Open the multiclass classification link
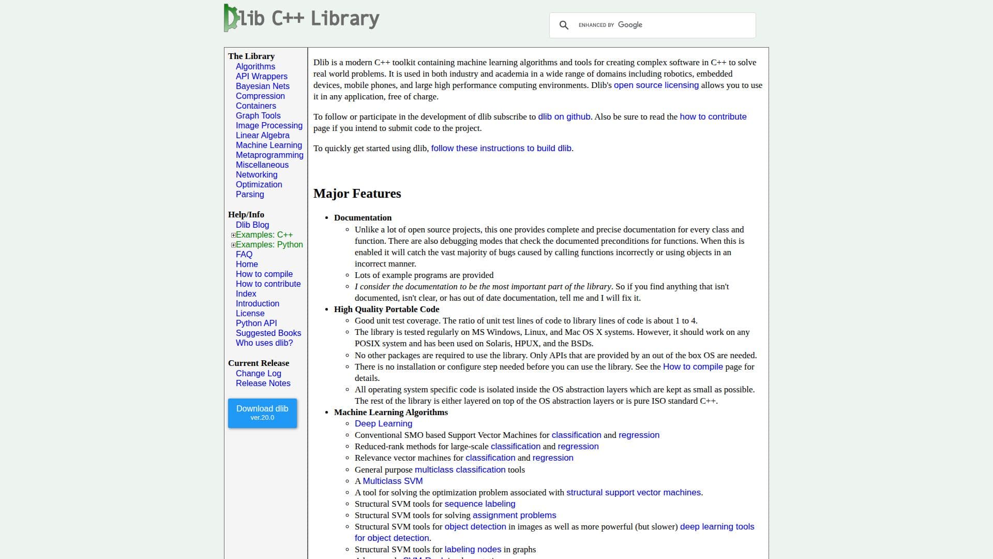This screenshot has width=993, height=559. pyautogui.click(x=460, y=469)
